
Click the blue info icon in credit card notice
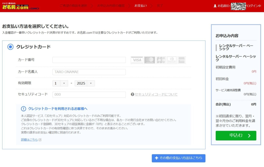coord(23,109)
